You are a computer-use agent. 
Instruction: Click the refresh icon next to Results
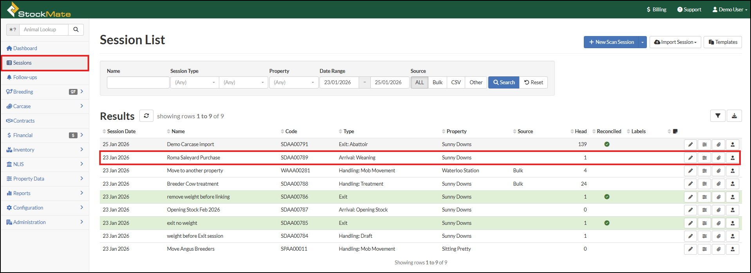146,116
